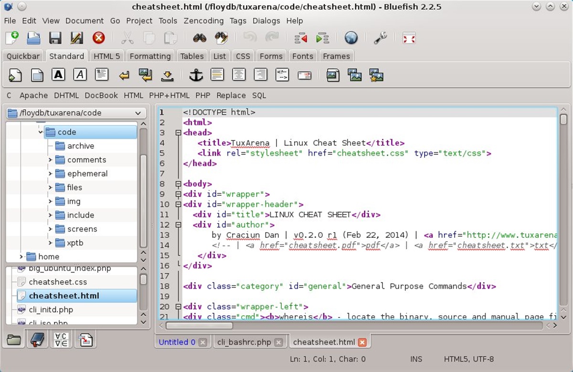This screenshot has height=372, width=573.
Task: Expand the ephemeral folder
Action: click(x=50, y=174)
